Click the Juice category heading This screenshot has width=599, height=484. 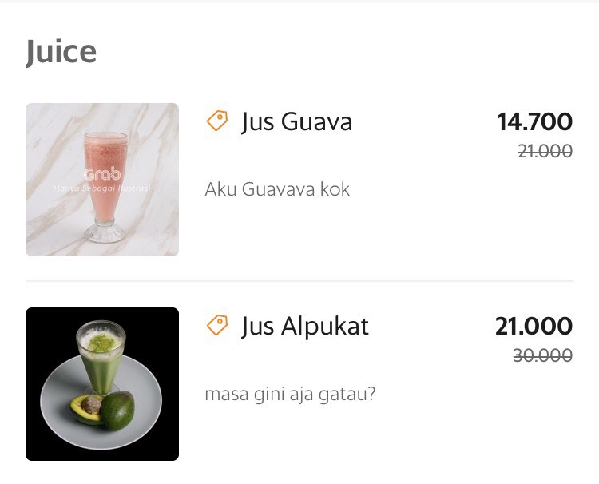coord(61,52)
